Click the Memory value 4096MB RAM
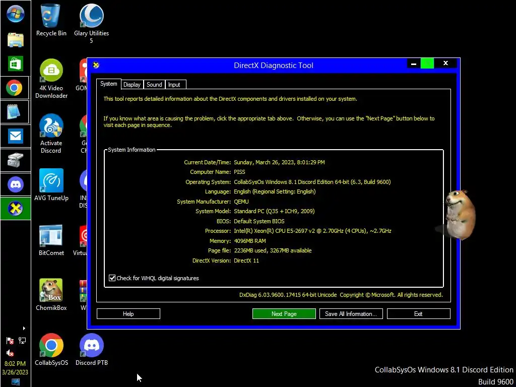This screenshot has height=387, width=516. tap(250, 241)
